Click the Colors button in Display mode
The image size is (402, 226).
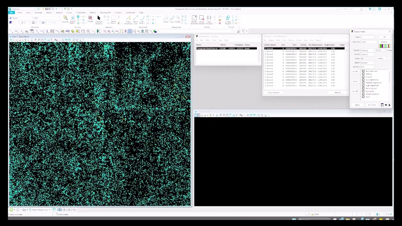coord(384,42)
